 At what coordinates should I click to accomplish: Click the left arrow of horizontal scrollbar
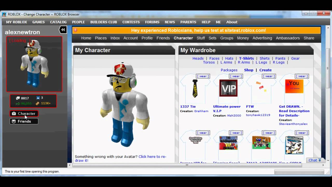(x=69, y=165)
